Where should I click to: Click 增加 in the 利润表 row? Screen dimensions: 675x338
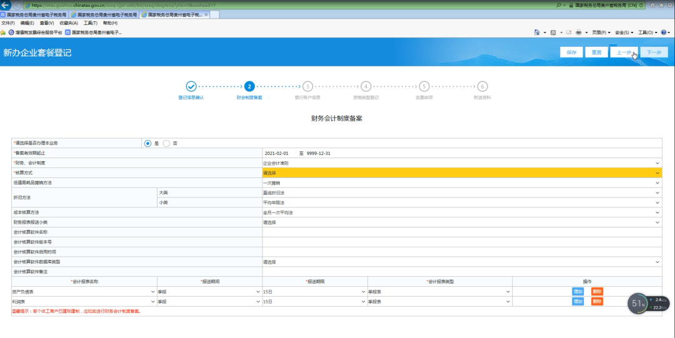click(577, 301)
